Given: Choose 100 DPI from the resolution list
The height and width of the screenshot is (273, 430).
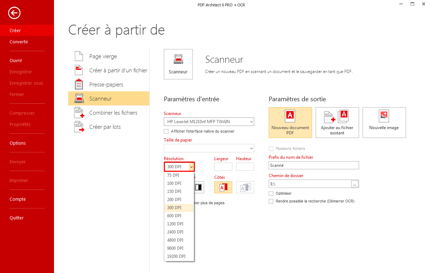Looking at the screenshot, I should tap(179, 183).
